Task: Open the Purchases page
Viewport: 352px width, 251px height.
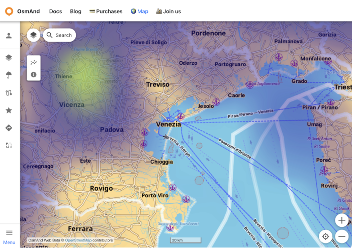Action: [x=106, y=11]
